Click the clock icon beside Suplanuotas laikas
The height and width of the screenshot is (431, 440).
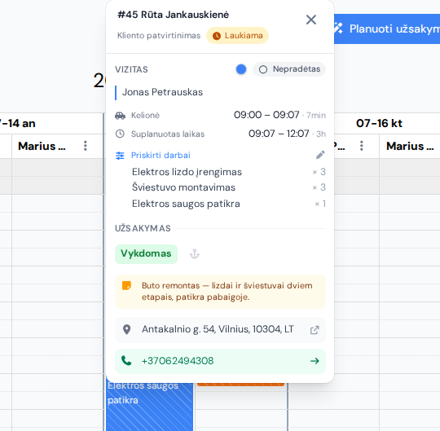coord(120,134)
